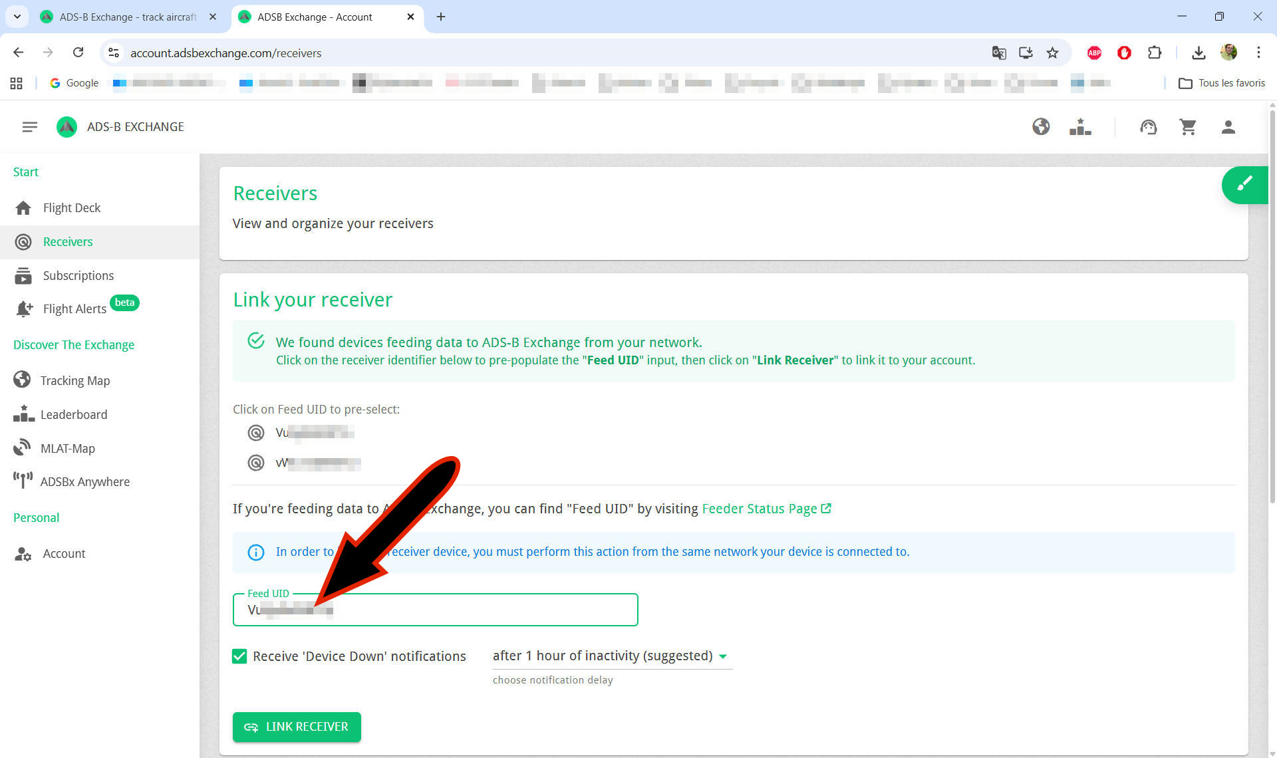Open the shopping cart icon

click(x=1188, y=126)
